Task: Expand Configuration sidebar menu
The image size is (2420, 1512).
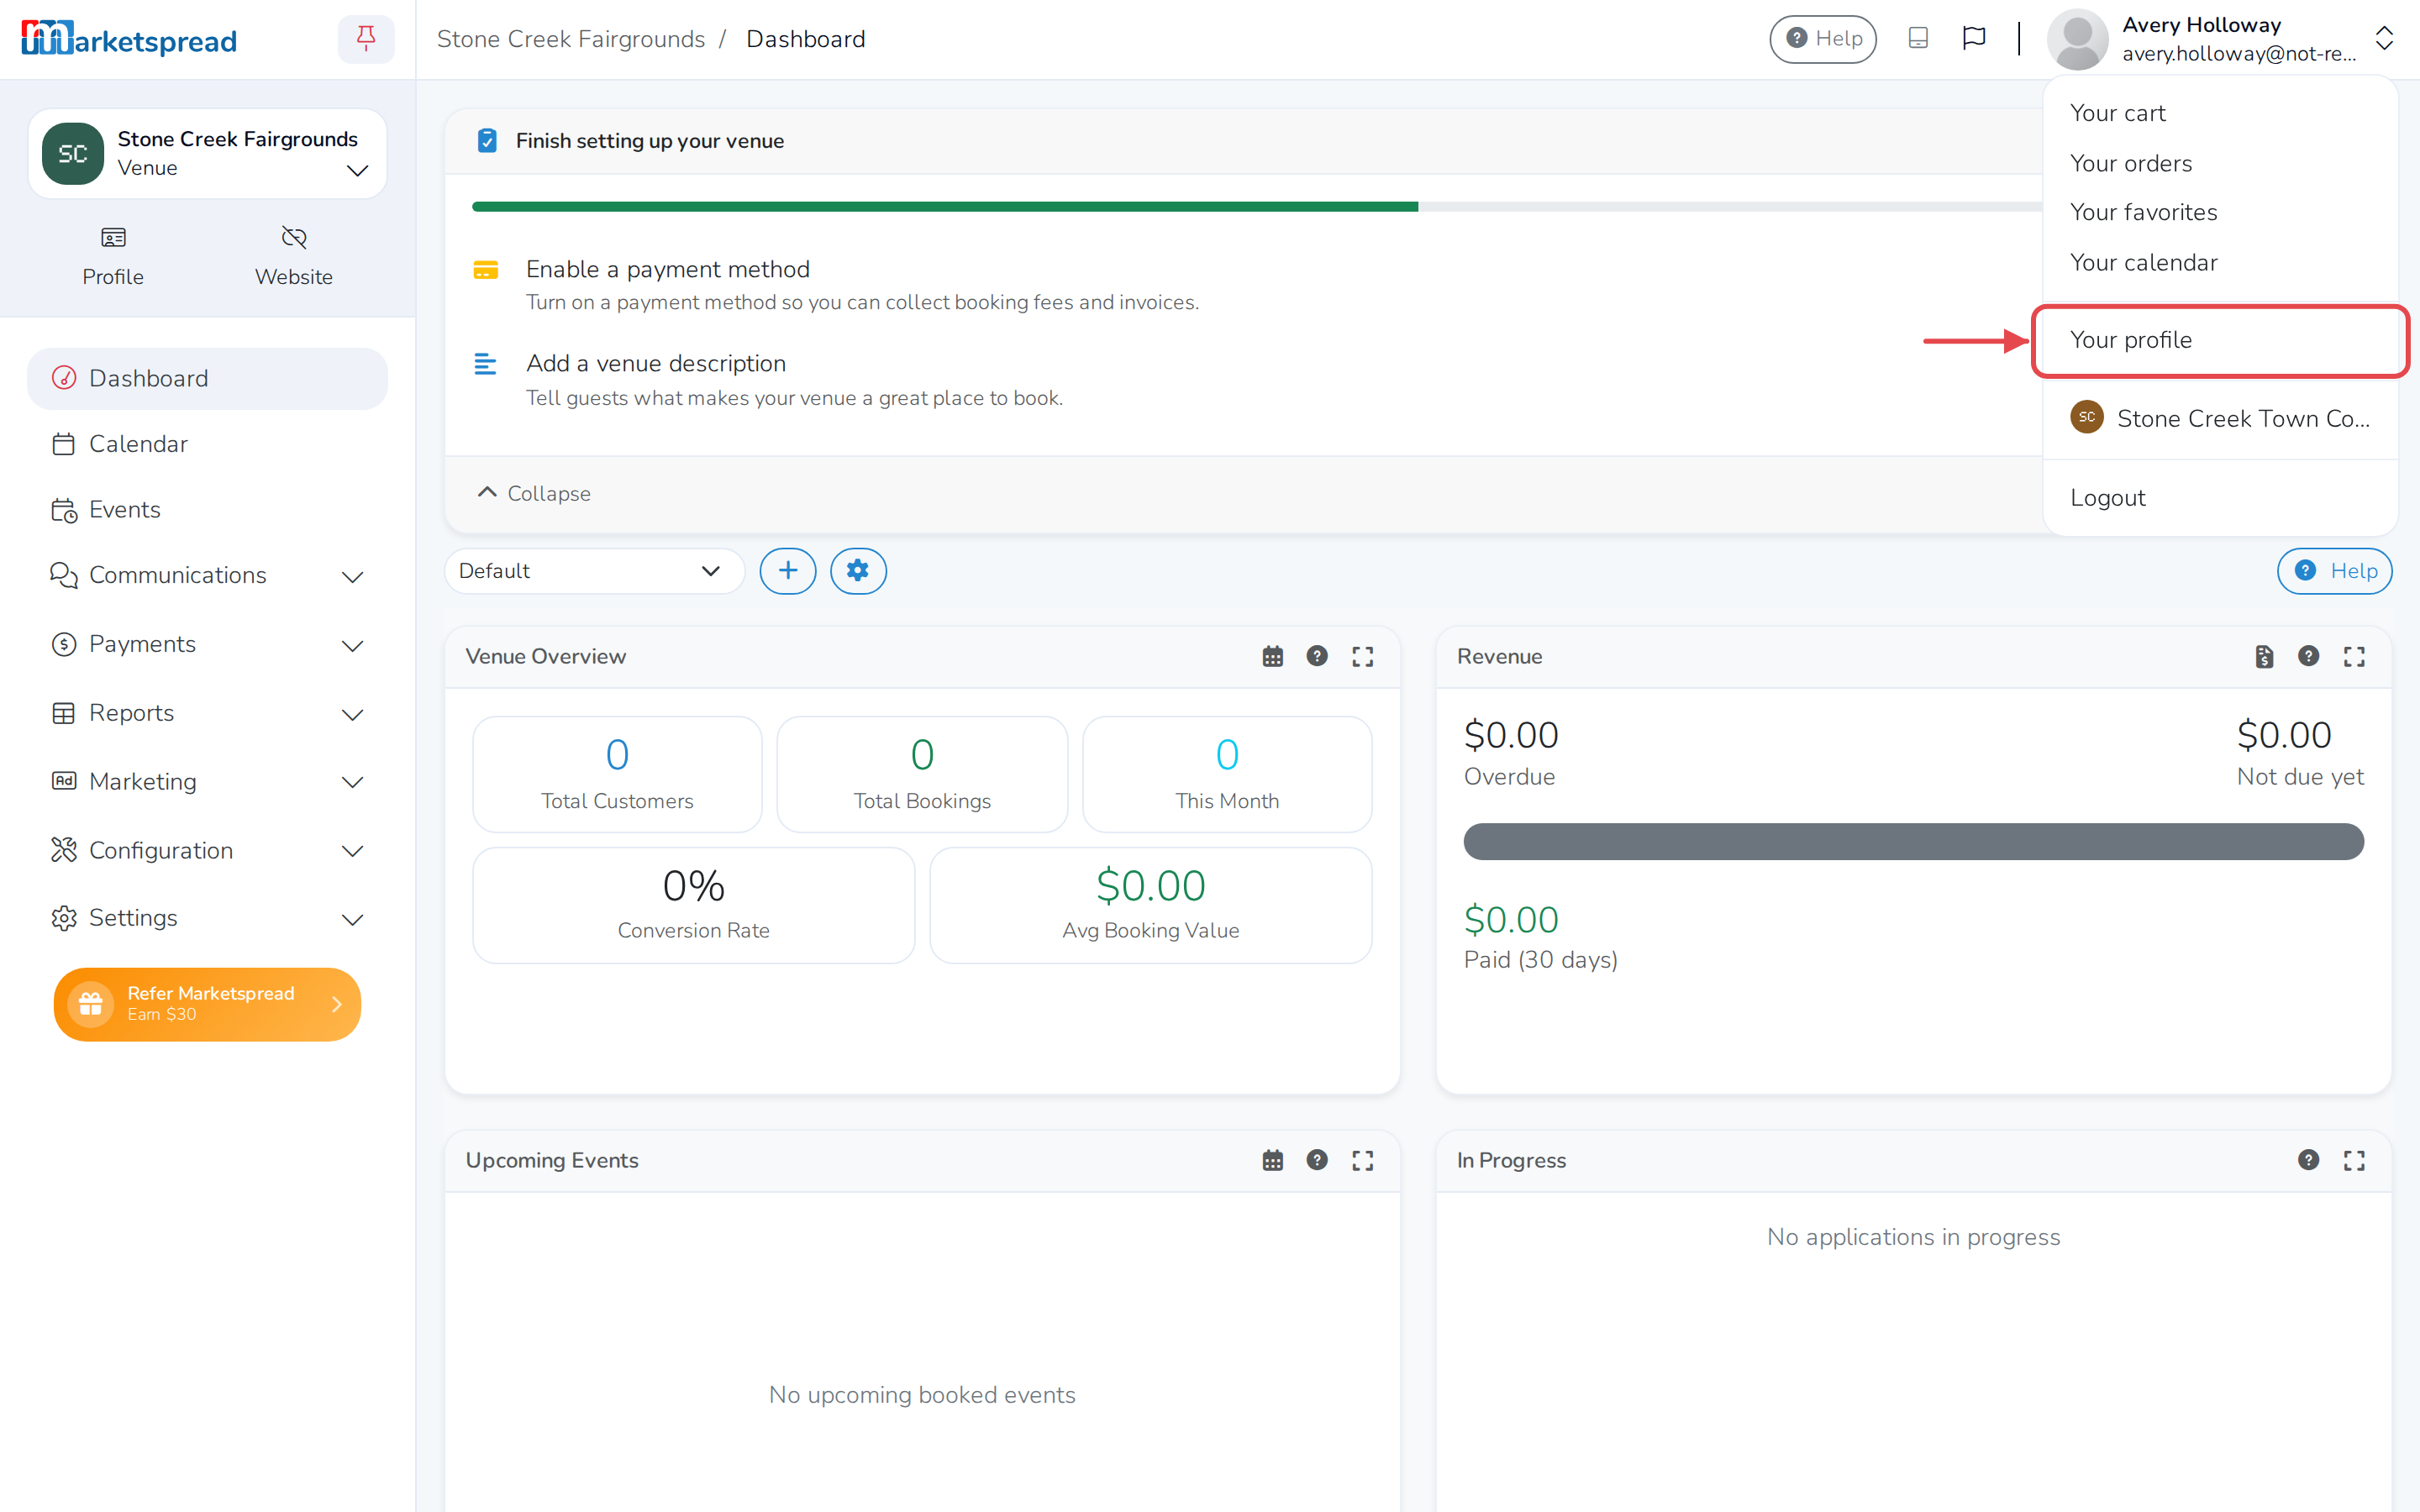Action: [207, 850]
